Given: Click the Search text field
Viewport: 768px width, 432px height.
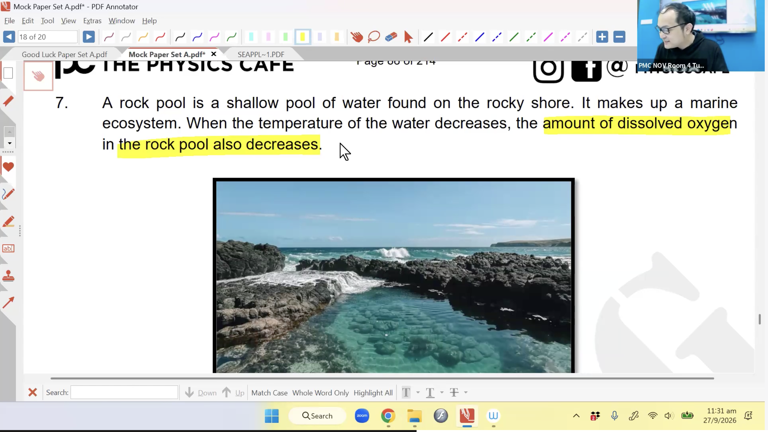Looking at the screenshot, I should pos(124,392).
